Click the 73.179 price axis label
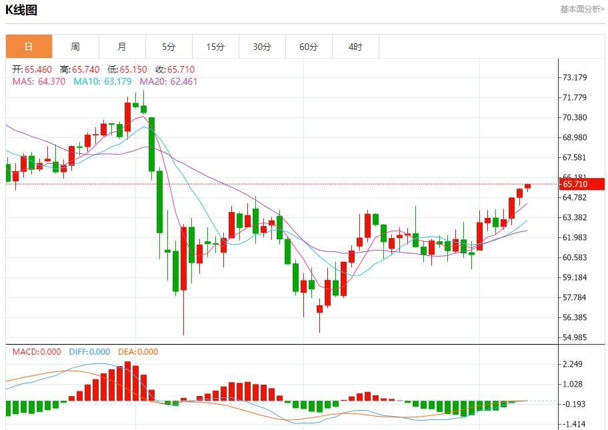 tap(575, 77)
